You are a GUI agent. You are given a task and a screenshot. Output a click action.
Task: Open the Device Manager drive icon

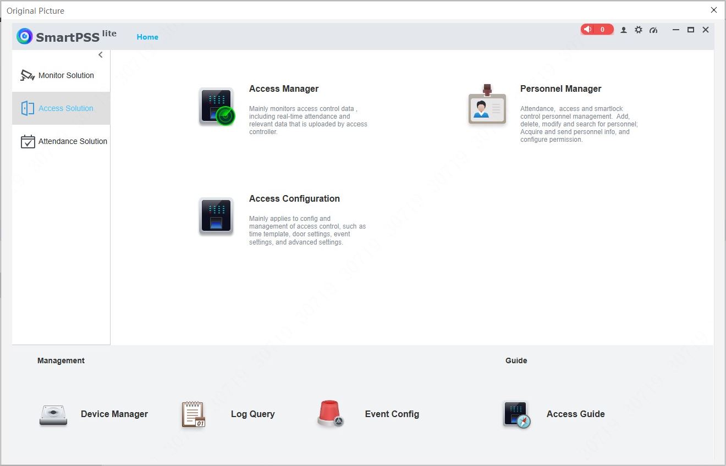click(53, 415)
